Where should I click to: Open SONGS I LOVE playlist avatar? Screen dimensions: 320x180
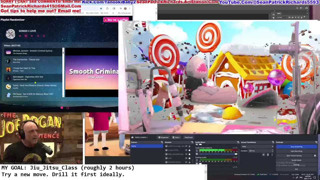(10, 34)
